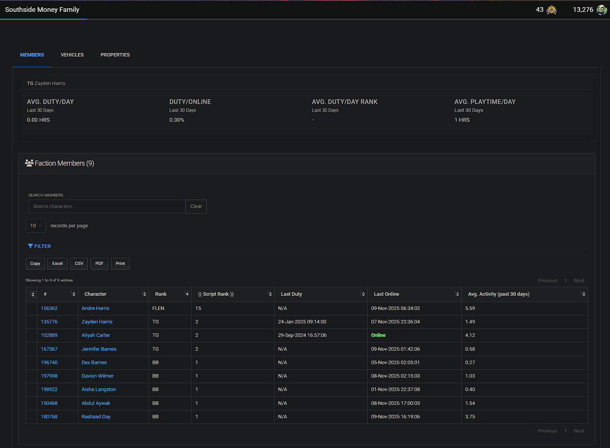Open ID link 180768
The height and width of the screenshot is (448, 610).
point(49,417)
